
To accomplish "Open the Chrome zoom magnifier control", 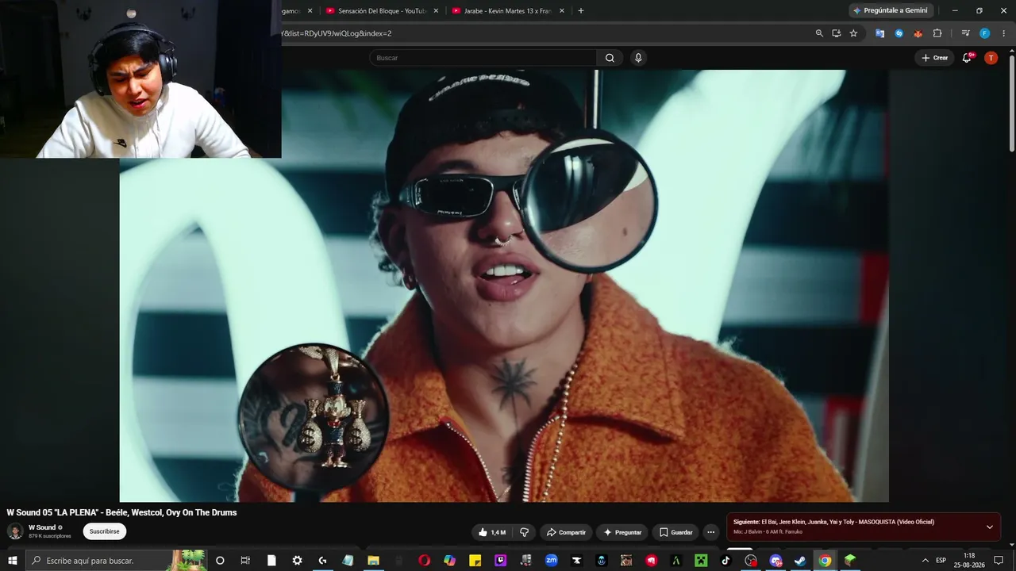I will pyautogui.click(x=819, y=33).
